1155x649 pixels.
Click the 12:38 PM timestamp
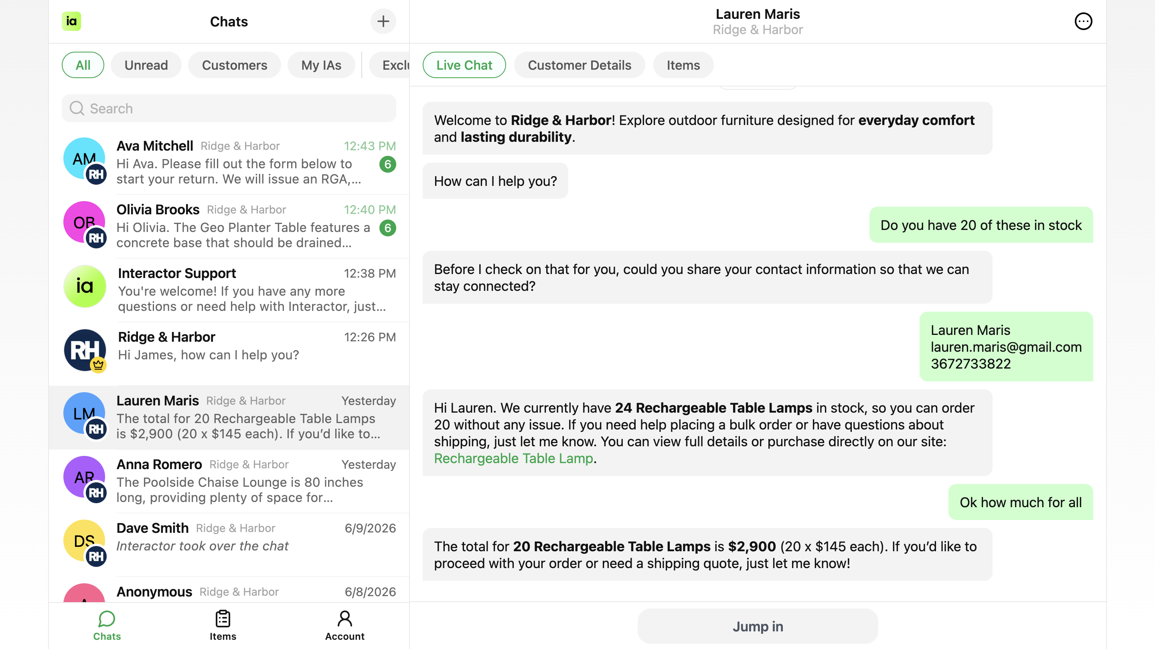coord(369,273)
